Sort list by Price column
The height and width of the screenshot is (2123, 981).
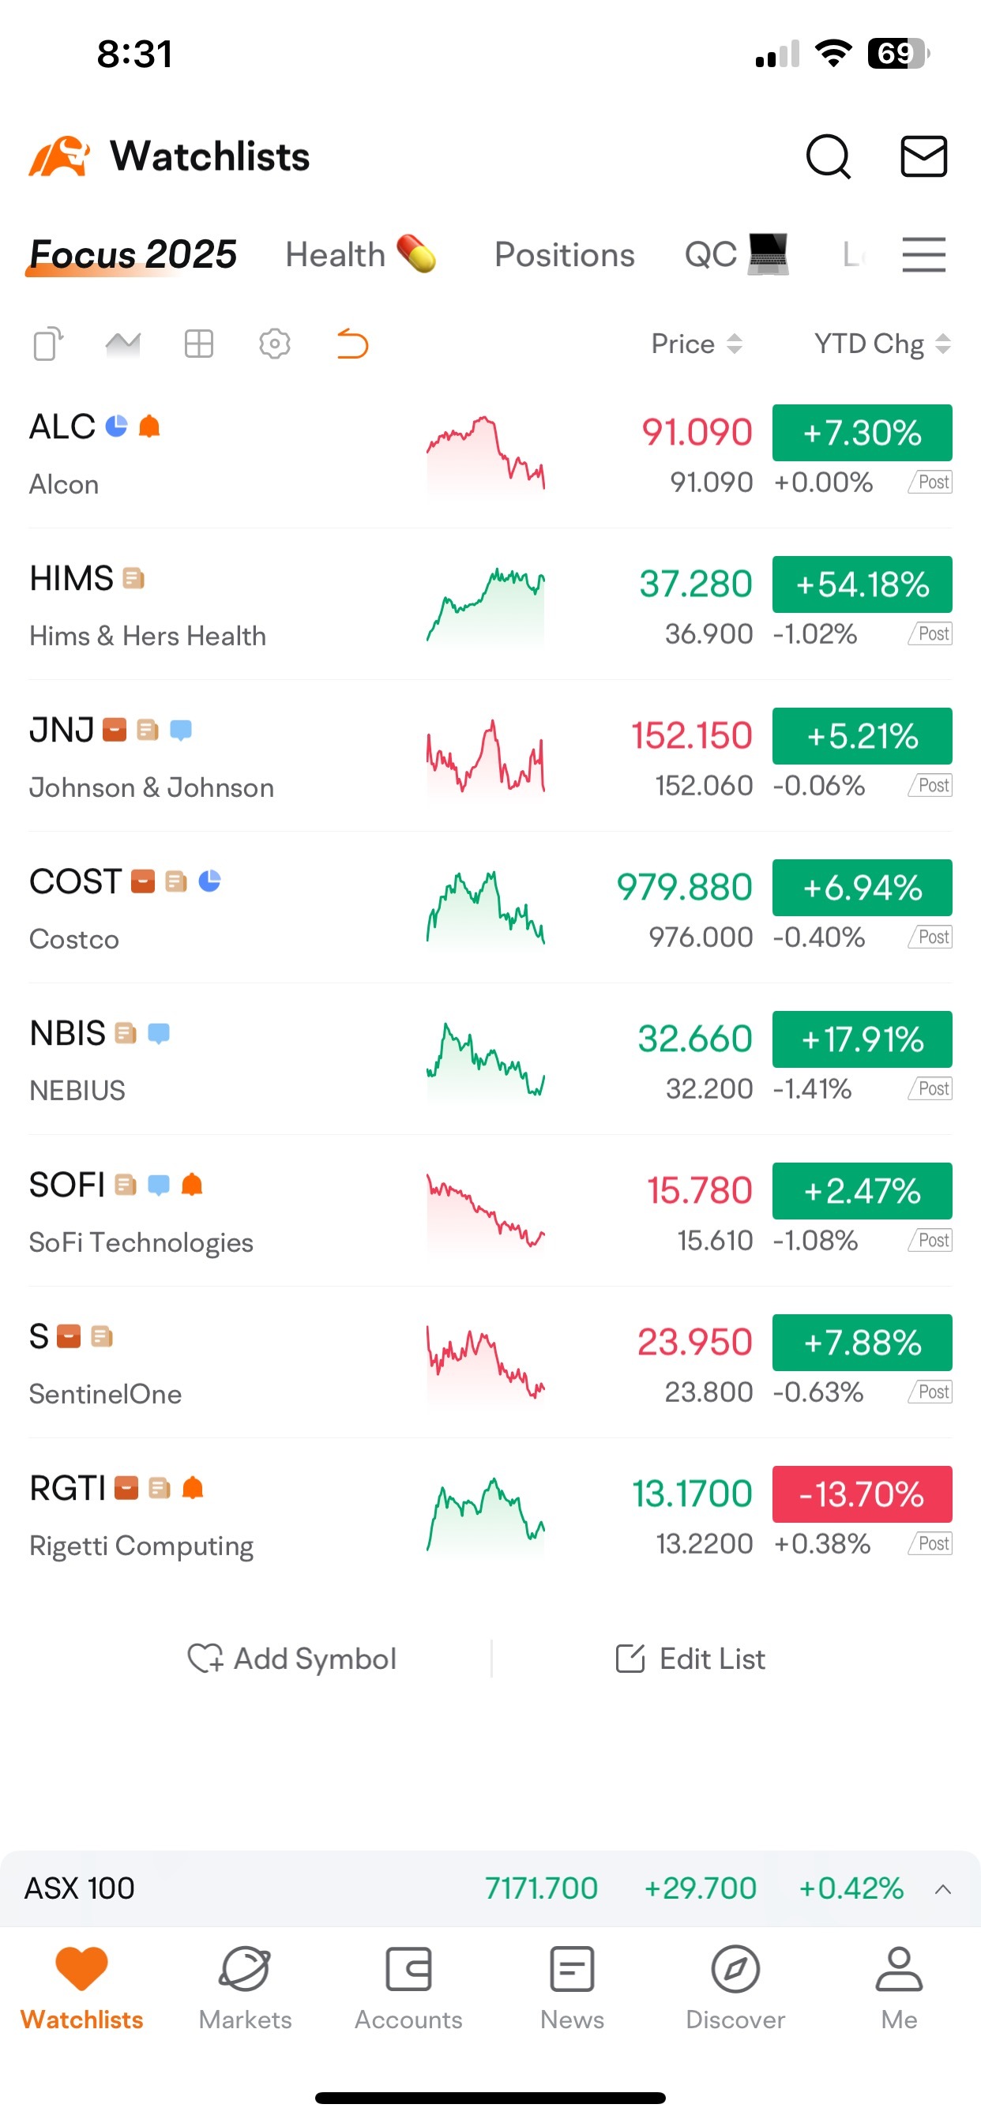[x=697, y=344]
